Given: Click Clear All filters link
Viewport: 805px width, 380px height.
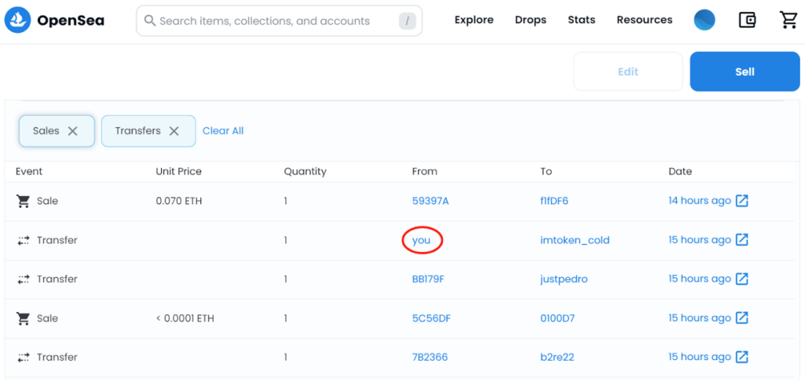Looking at the screenshot, I should pyautogui.click(x=223, y=131).
